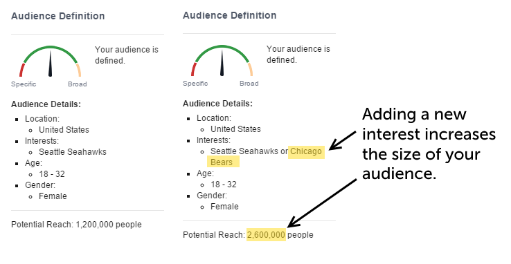Click 'Your audience is defined.' in 2,600,000 panel

coord(298,55)
